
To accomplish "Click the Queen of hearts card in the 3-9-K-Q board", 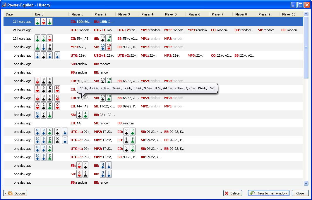I will coord(57,98).
